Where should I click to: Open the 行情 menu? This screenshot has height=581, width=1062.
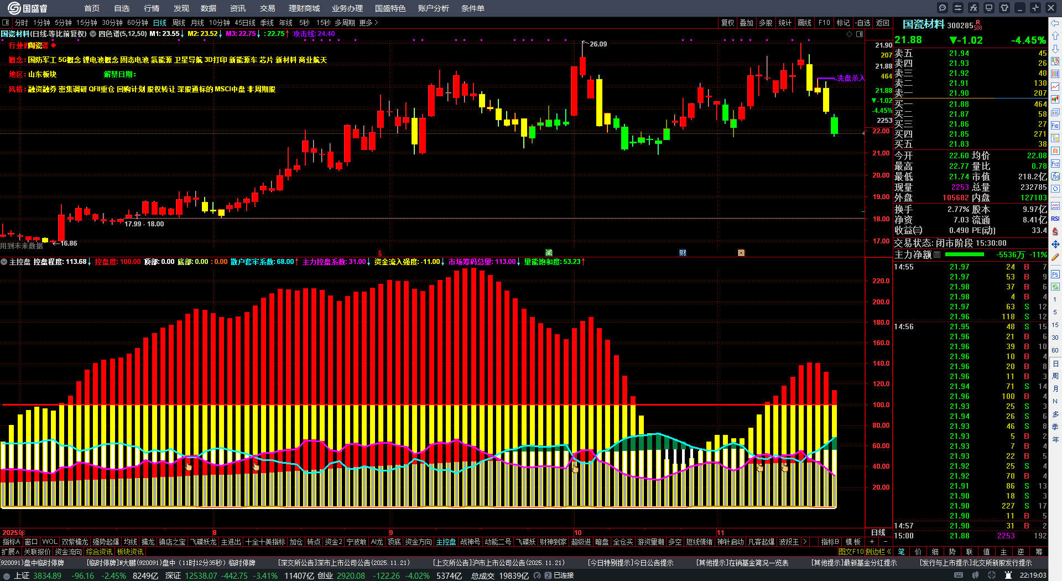pyautogui.click(x=152, y=8)
